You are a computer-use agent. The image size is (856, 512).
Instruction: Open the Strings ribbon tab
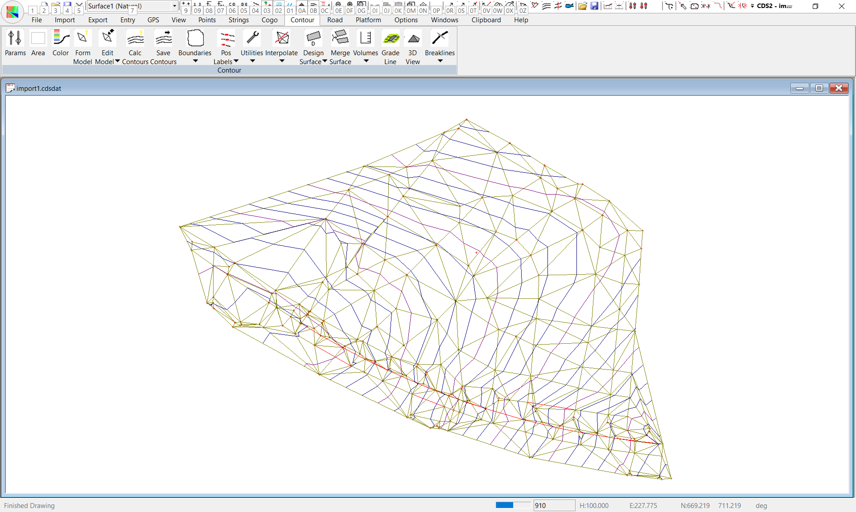pos(239,20)
